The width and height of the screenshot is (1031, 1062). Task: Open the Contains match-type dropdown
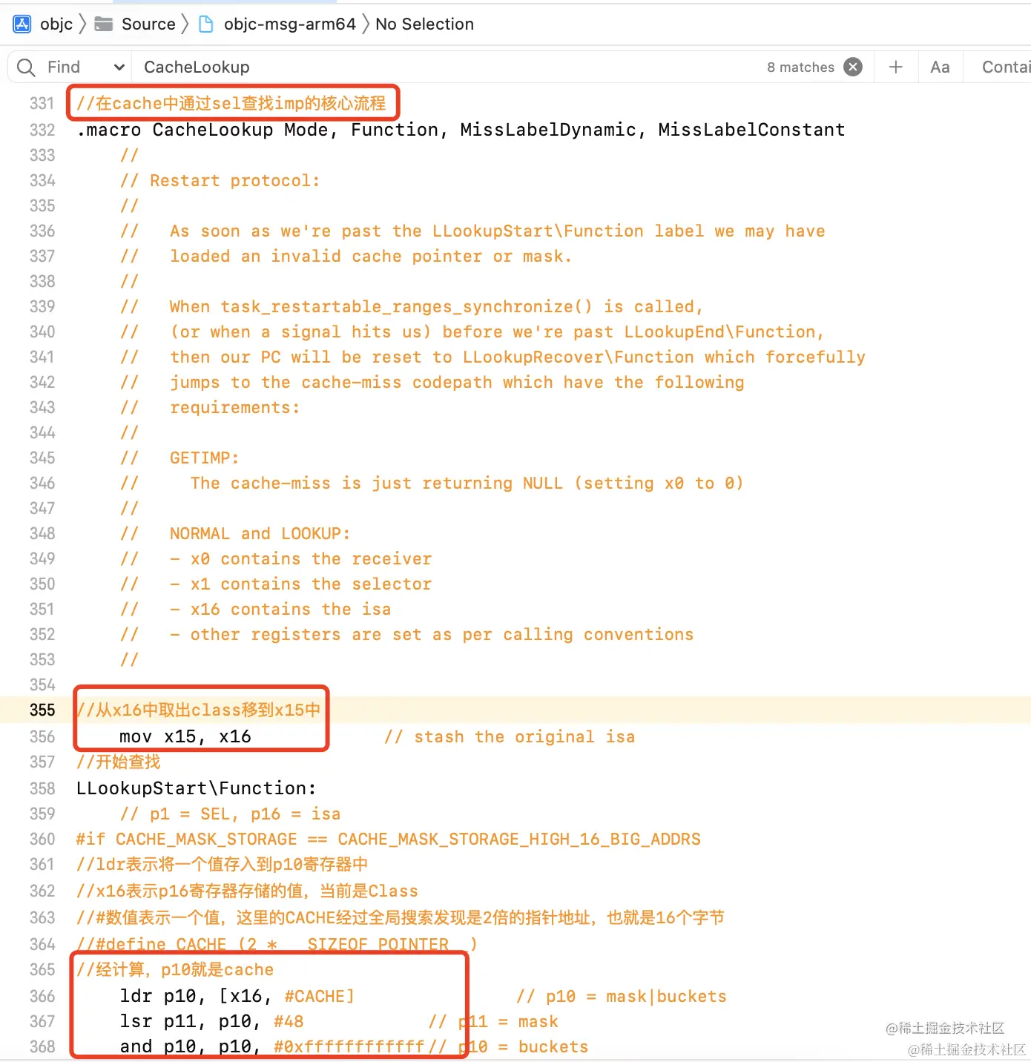point(1006,67)
